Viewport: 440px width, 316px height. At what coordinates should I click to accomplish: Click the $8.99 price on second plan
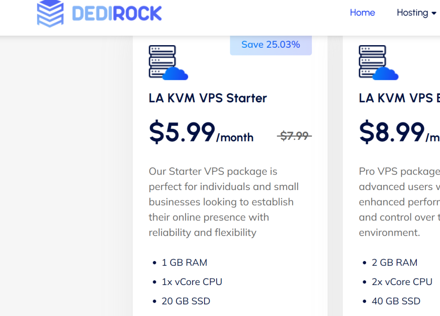(x=399, y=132)
